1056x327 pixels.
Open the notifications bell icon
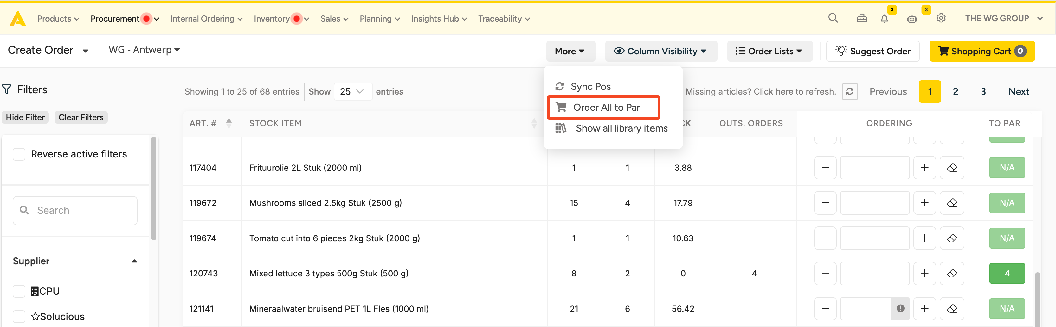[x=884, y=18]
